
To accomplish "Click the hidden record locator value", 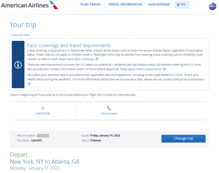I will click(x=43, y=136).
